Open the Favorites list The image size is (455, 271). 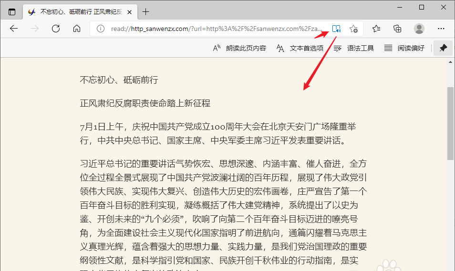click(x=376, y=29)
